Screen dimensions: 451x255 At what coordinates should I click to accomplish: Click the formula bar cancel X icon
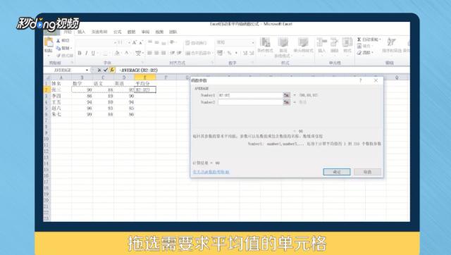coord(99,70)
